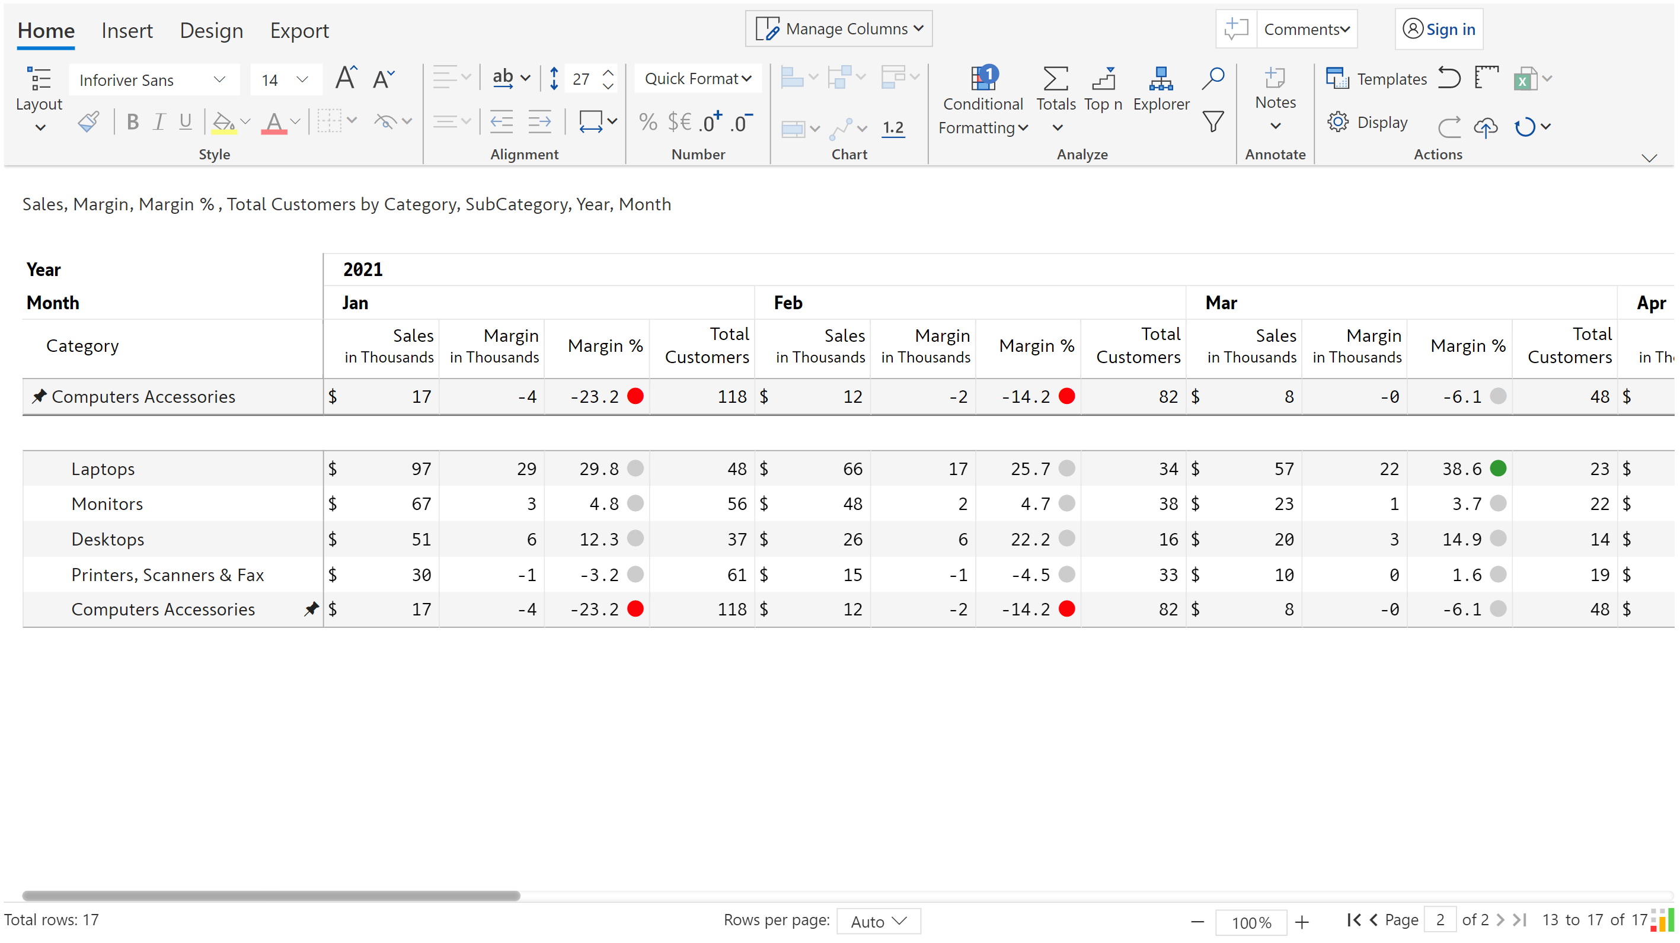Screen dimensions: 1680x943
Task: Expand the Inforiver Sans font dropdown
Action: (219, 79)
